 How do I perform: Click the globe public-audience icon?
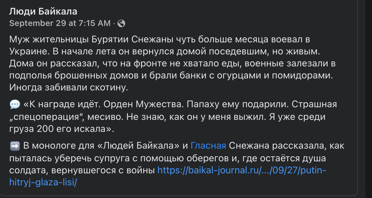point(121,23)
